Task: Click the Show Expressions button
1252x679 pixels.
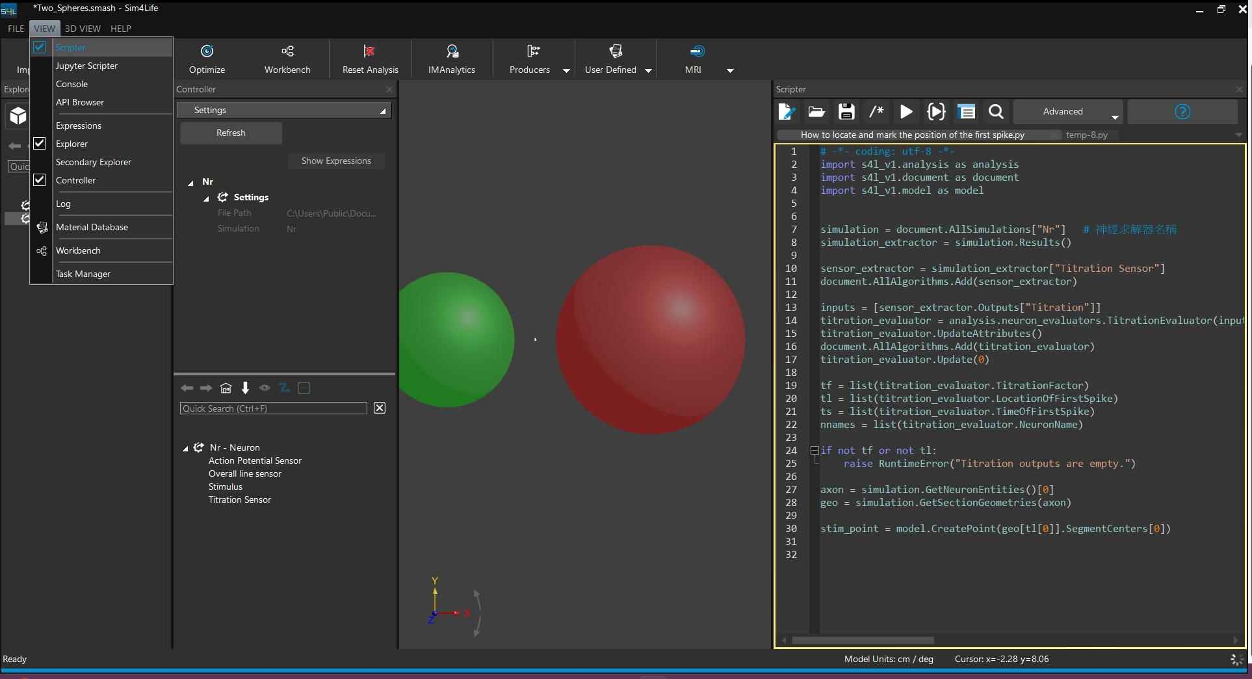Action: 336,161
